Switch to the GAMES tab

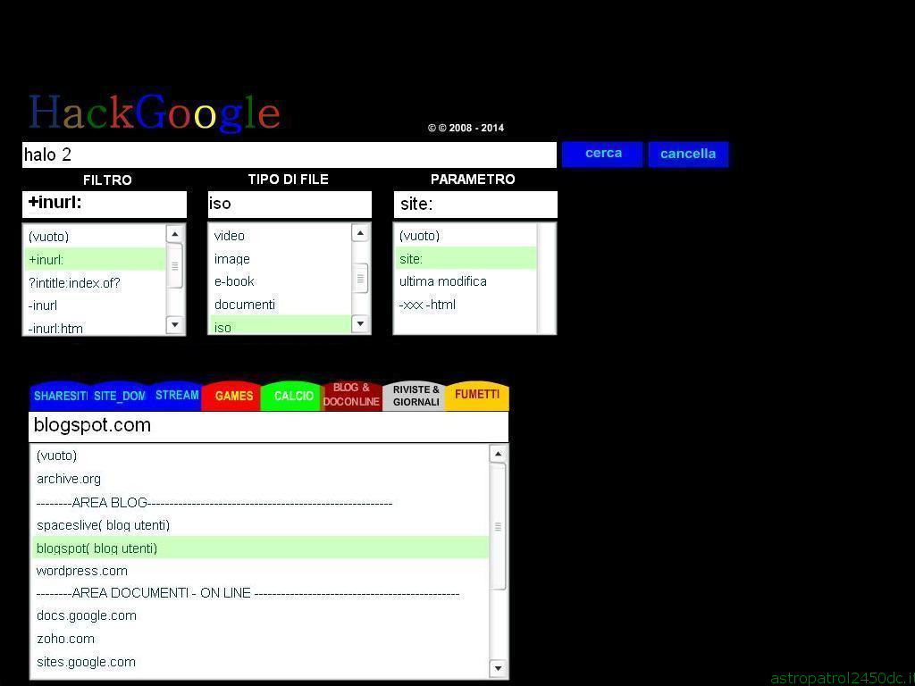[x=233, y=396]
